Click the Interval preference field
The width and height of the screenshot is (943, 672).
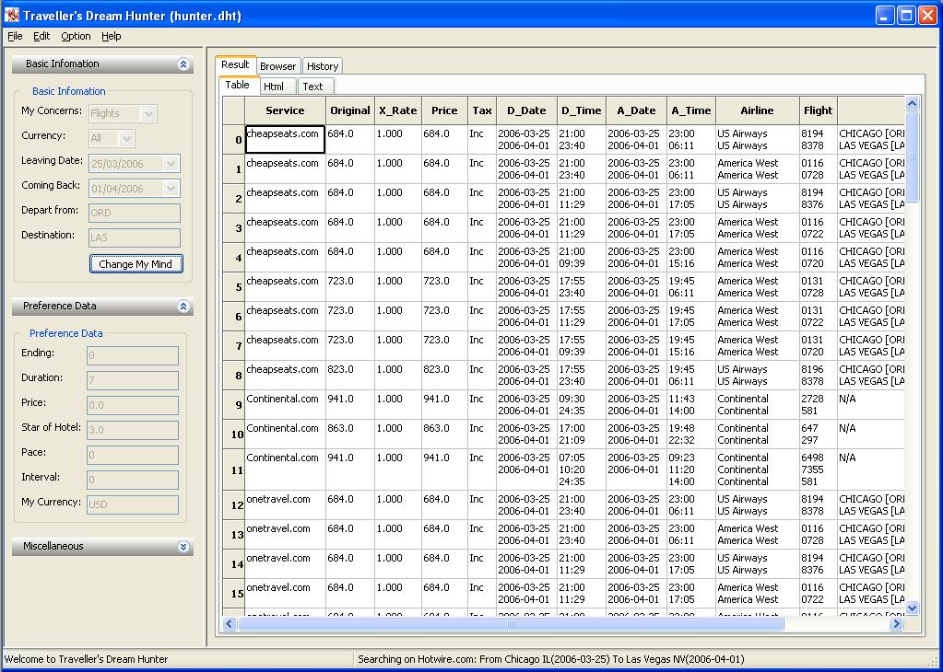point(133,480)
